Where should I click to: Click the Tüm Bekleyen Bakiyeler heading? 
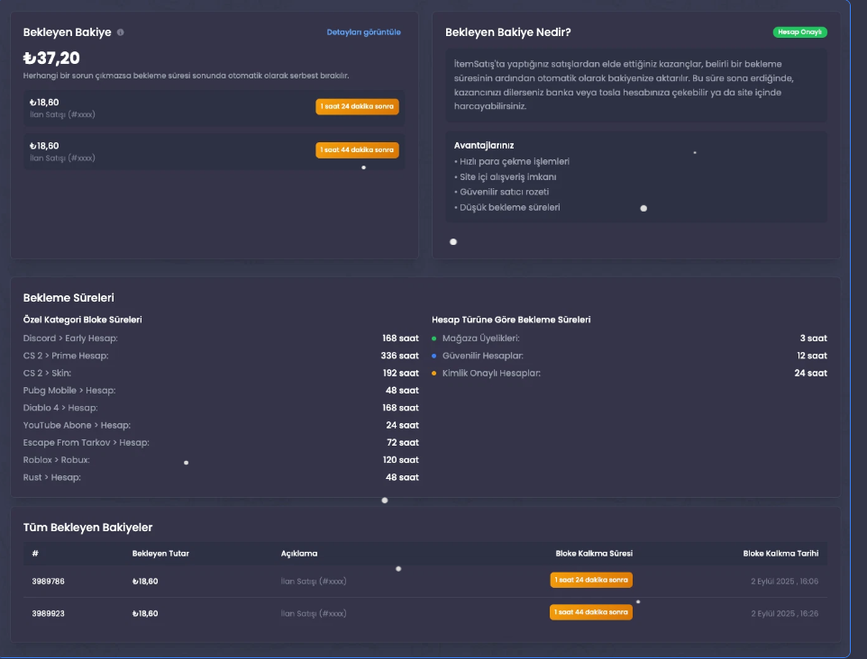pos(87,528)
